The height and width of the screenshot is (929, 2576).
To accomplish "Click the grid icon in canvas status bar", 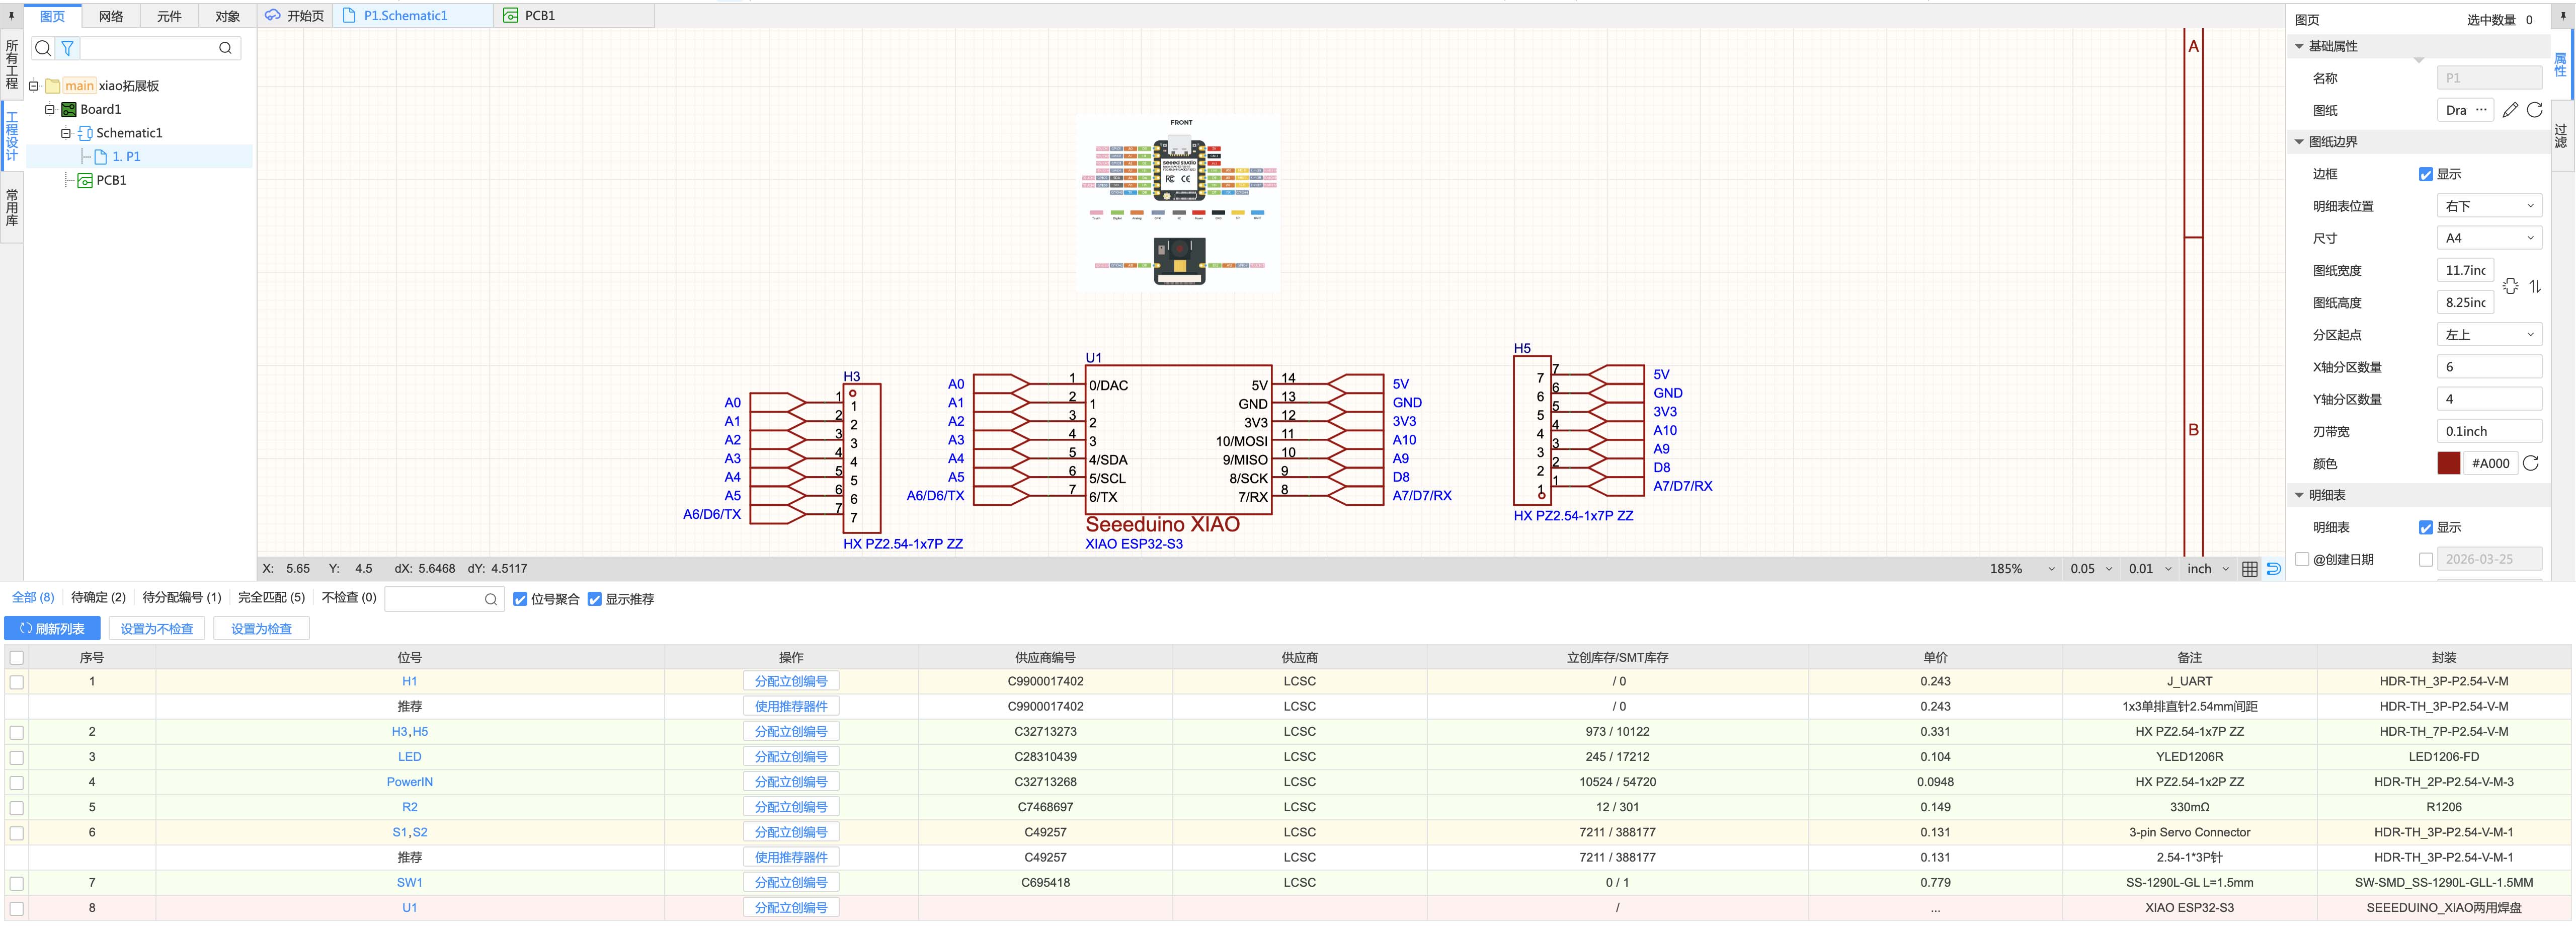I will click(2250, 569).
